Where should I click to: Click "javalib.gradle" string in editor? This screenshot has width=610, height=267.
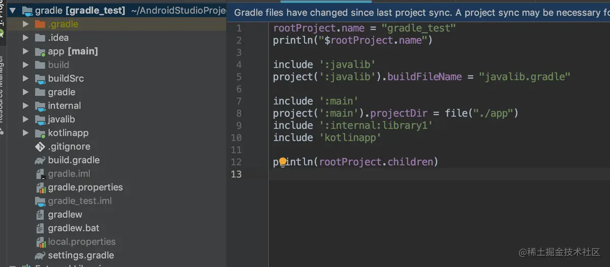[x=525, y=77]
